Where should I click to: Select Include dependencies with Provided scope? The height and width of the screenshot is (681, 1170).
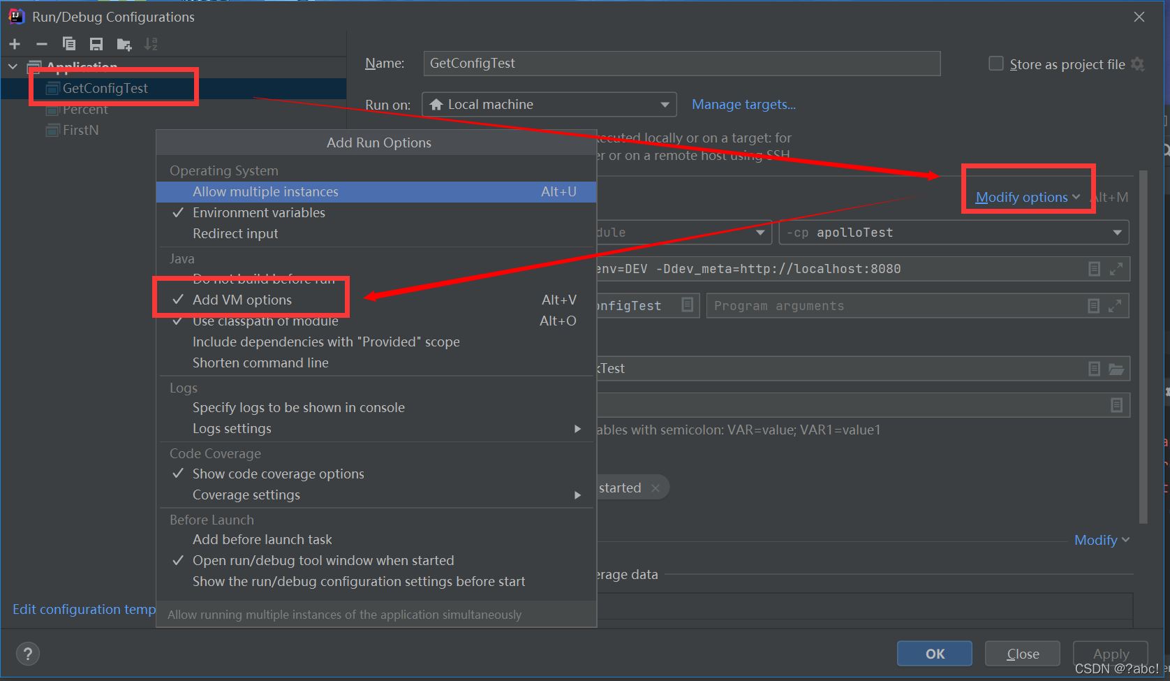pos(377,342)
